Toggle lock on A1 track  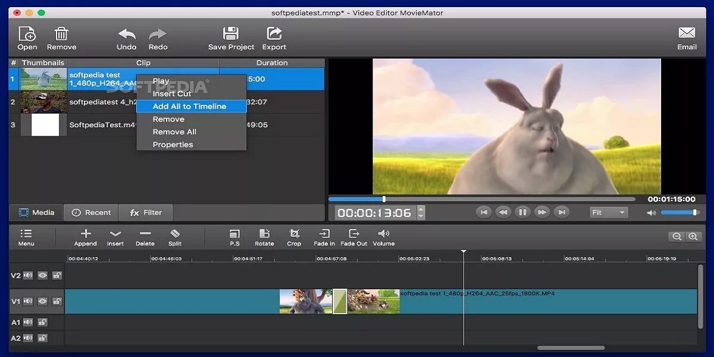[42, 322]
